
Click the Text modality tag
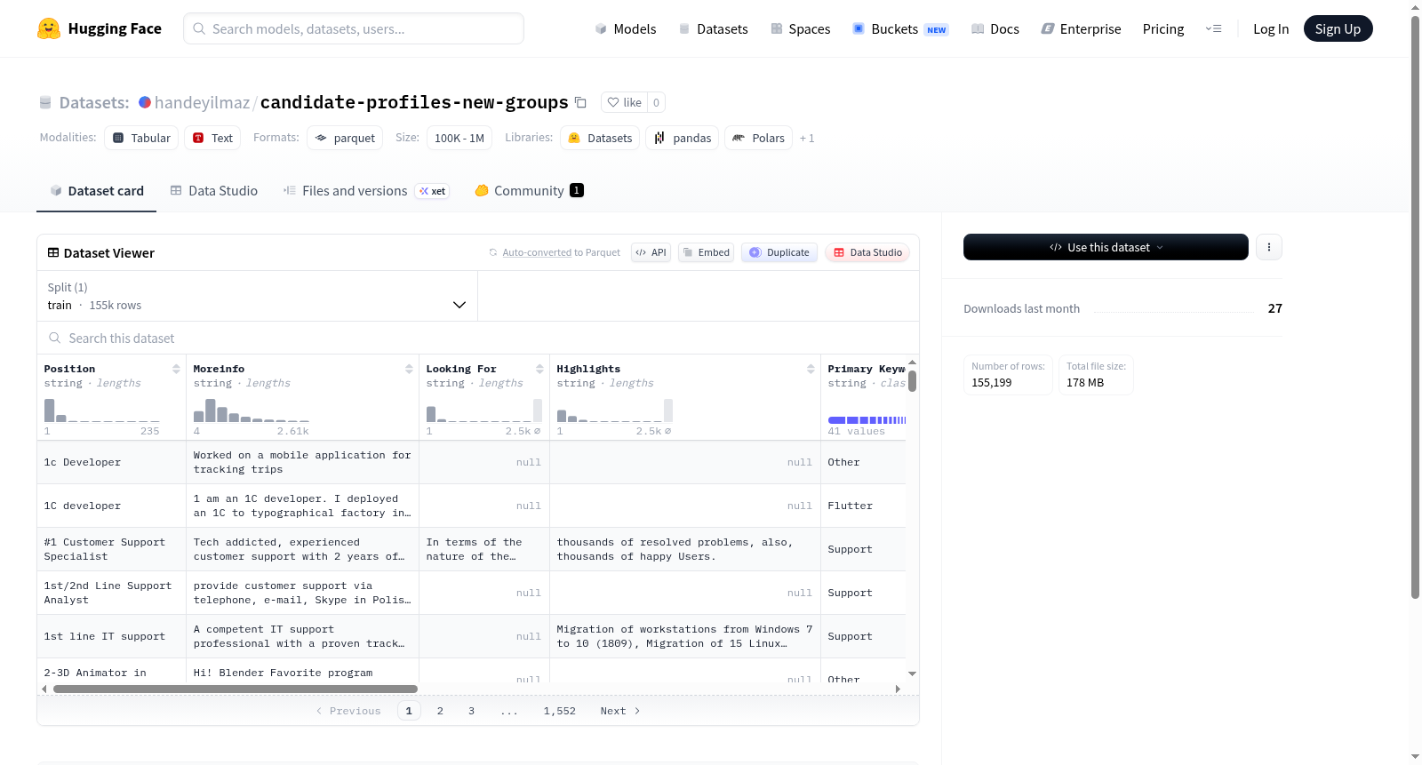pos(212,138)
